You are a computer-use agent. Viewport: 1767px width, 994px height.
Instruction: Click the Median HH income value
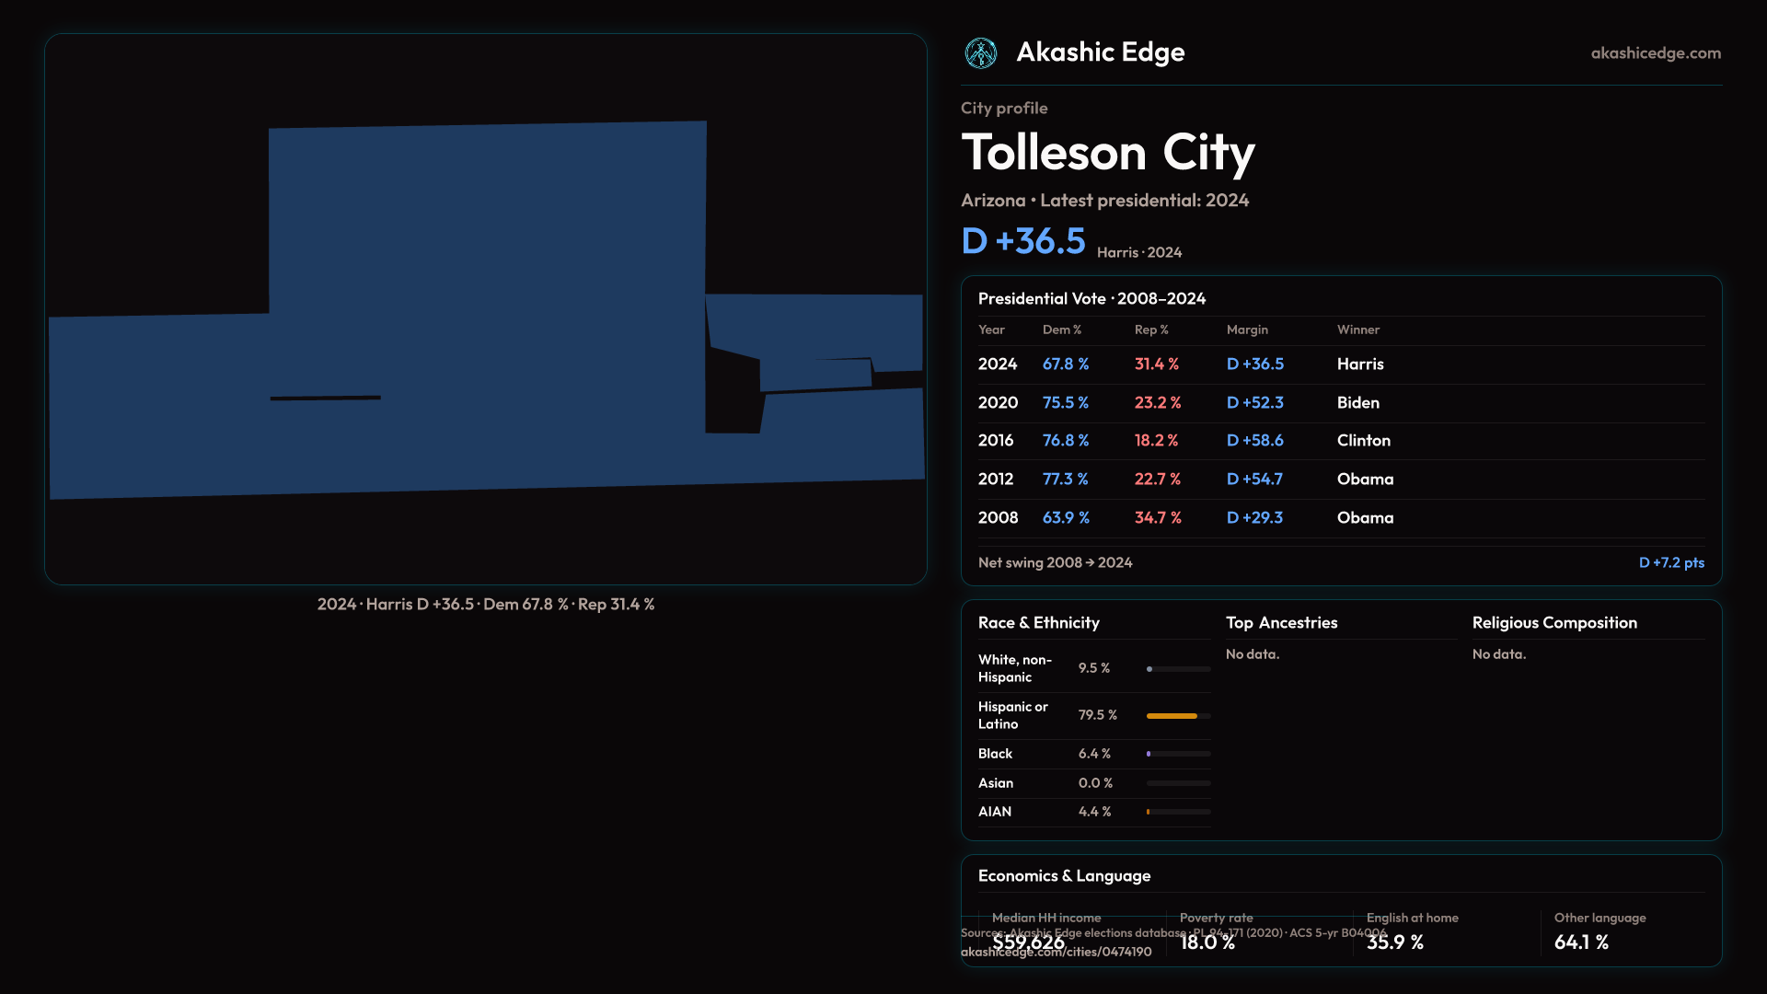1028,942
